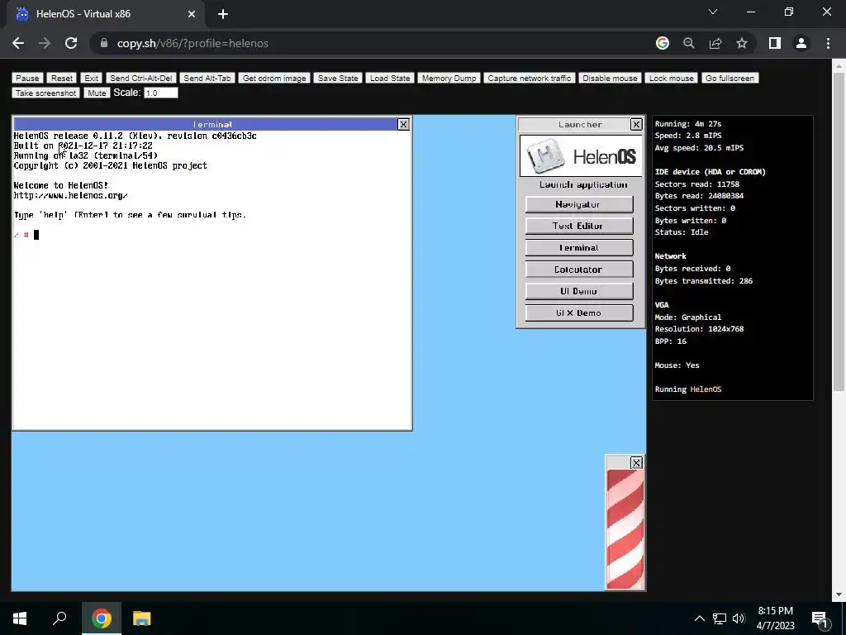The image size is (846, 635).
Task: Open the tab search chevron in the title bar
Action: [x=713, y=12]
